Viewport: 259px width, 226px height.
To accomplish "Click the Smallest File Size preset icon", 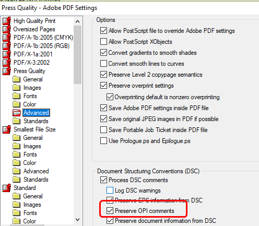I will (x=7, y=129).
